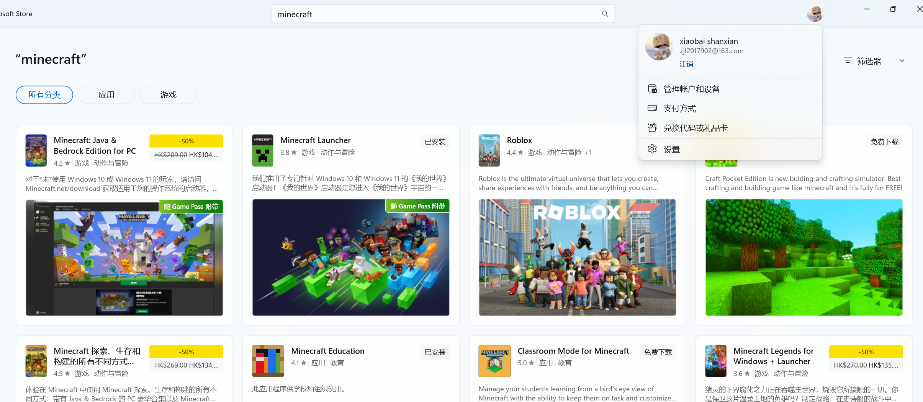Click the -50% price button for Minecraft 探索 collection

click(186, 358)
